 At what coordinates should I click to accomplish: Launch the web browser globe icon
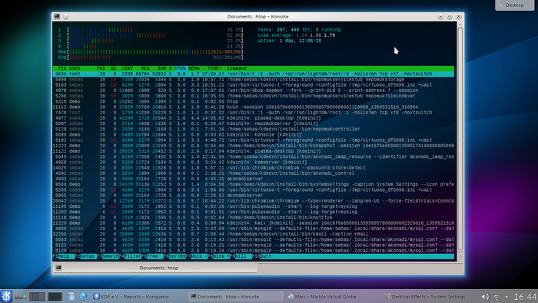[83, 297]
